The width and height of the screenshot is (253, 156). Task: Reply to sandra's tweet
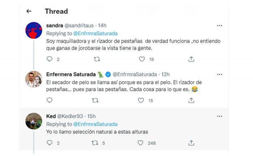pos(49,59)
